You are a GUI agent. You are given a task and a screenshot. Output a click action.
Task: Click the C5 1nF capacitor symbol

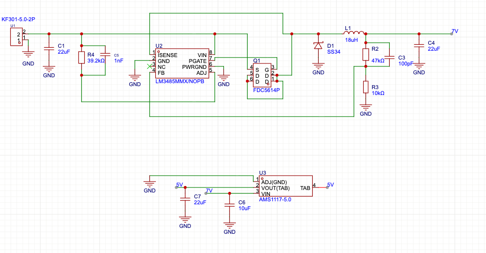(x=105, y=55)
